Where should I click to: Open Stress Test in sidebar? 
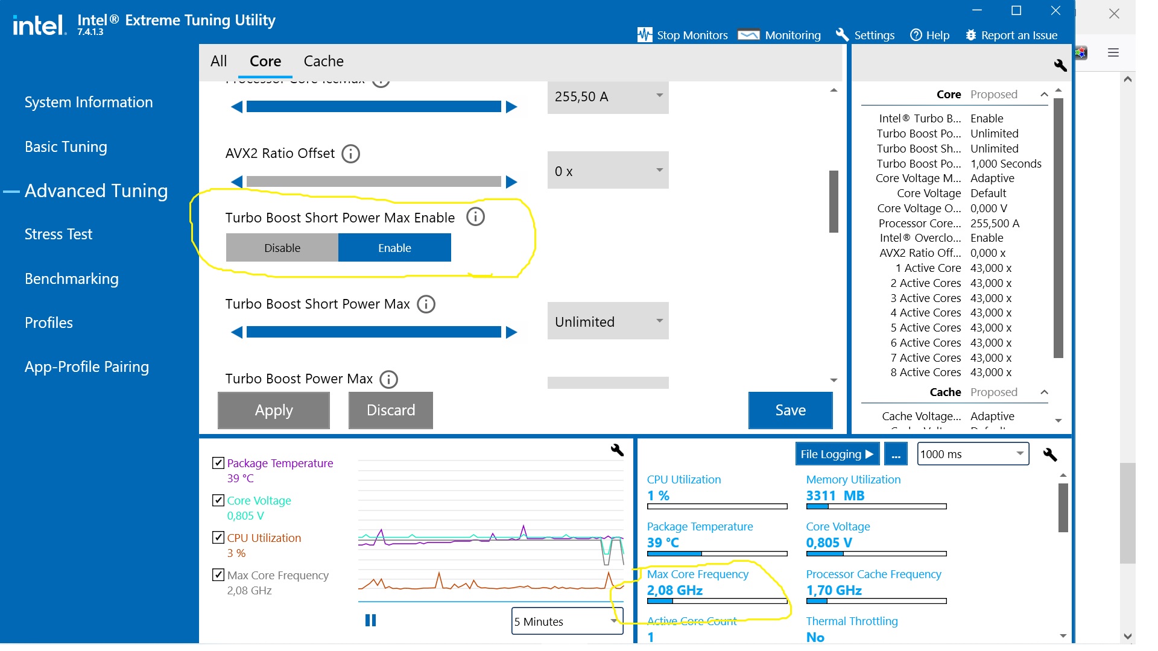59,234
